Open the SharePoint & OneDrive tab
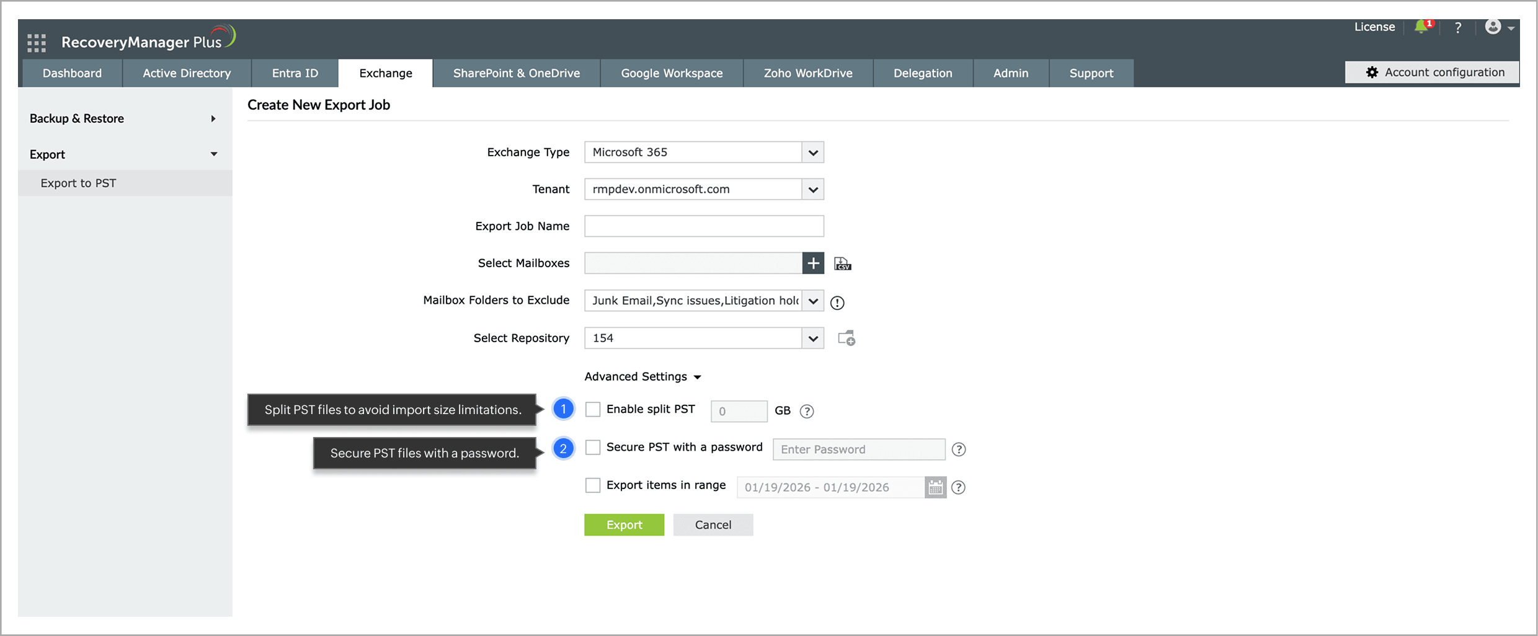This screenshot has width=1538, height=636. coord(517,73)
